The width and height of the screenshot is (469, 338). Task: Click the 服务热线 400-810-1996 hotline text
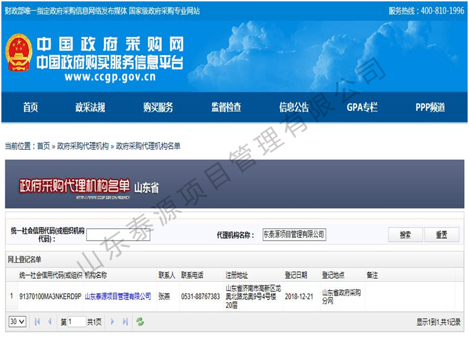[426, 11]
